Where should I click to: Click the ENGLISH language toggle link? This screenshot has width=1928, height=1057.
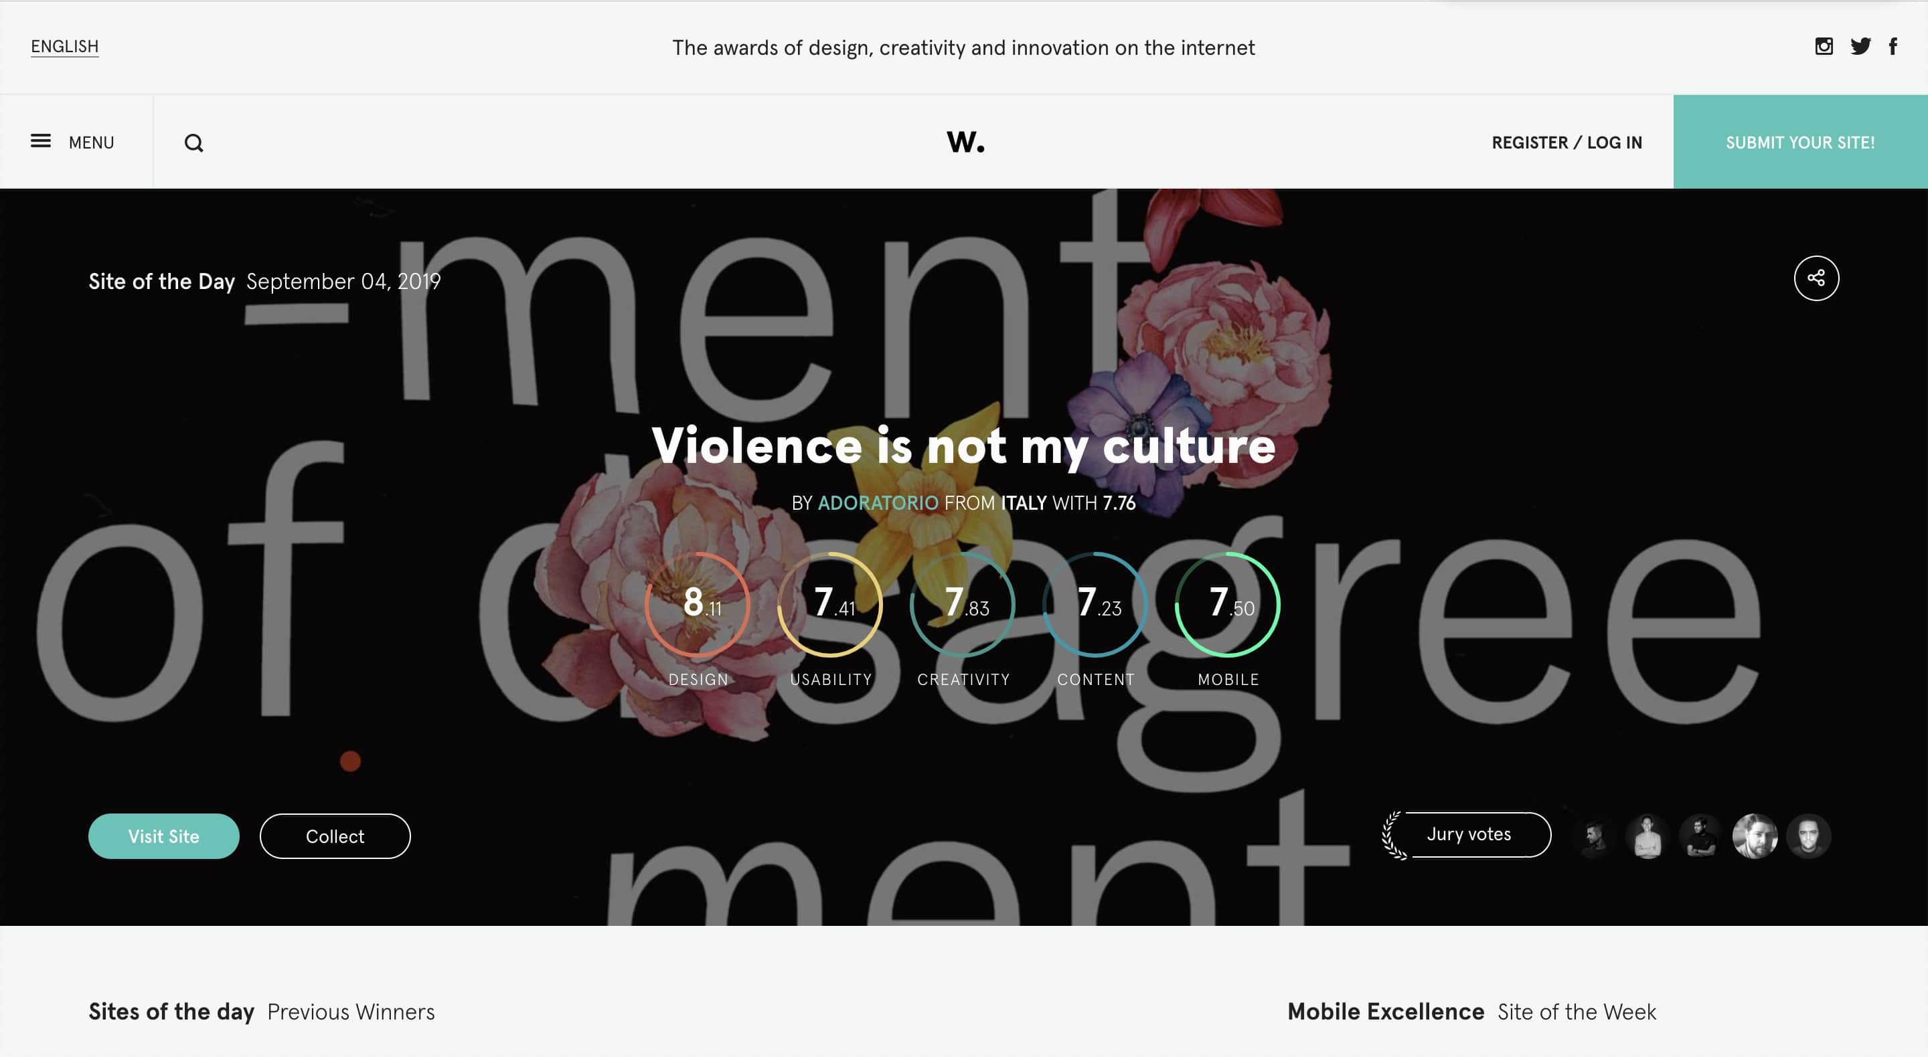(x=65, y=45)
